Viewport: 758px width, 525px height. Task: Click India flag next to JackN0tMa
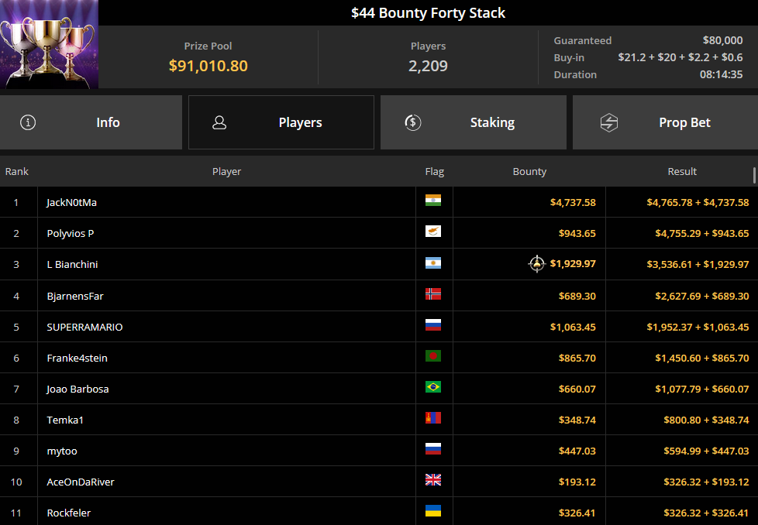click(433, 201)
